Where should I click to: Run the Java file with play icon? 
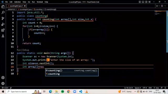[x=157, y=6]
